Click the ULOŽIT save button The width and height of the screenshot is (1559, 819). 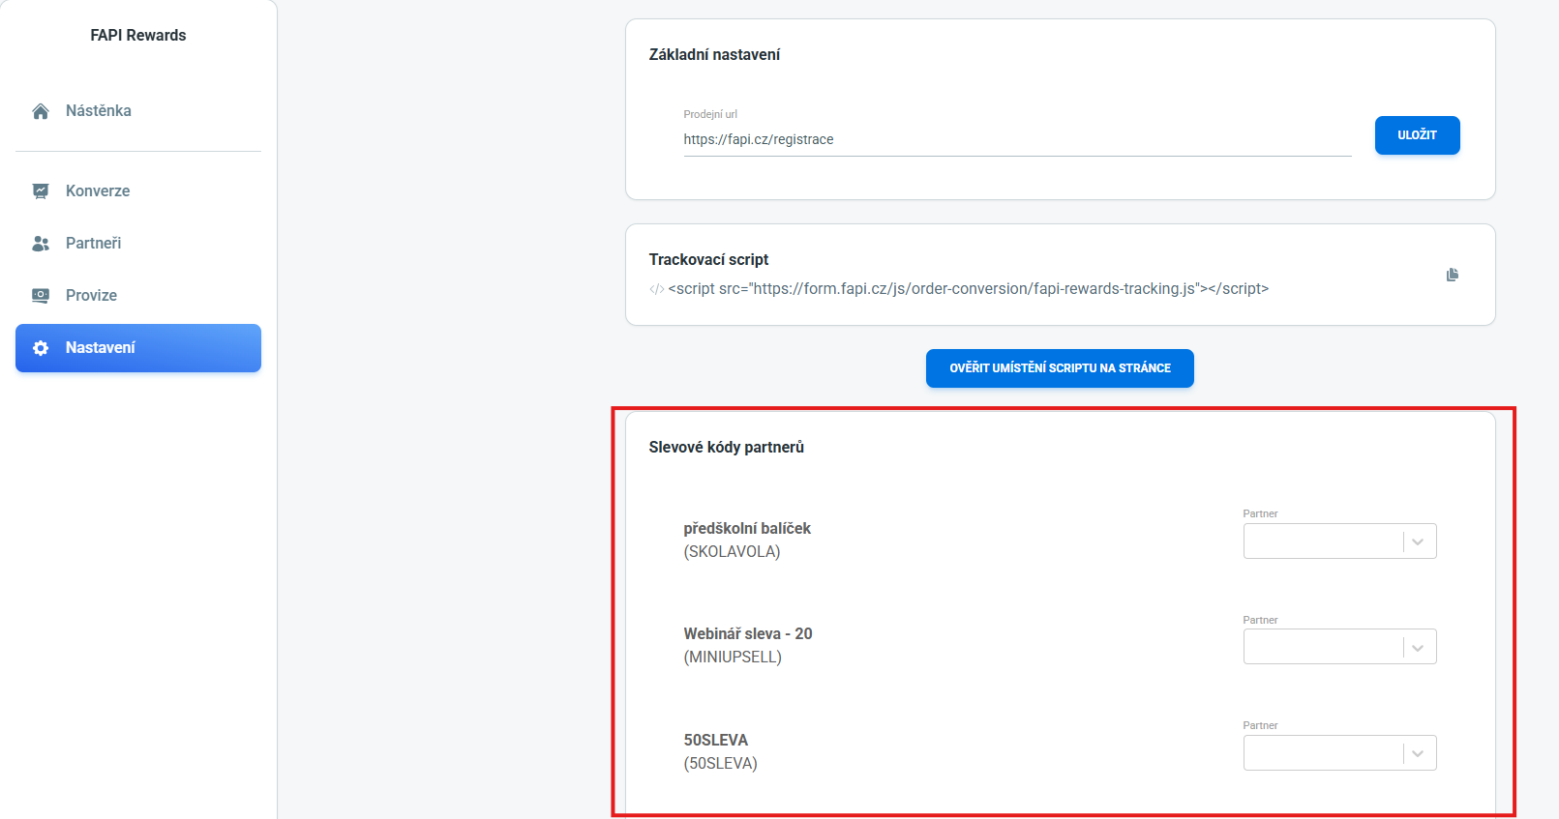click(1417, 135)
